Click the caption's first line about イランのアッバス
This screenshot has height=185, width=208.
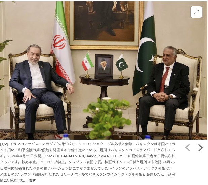[x=92, y=144]
